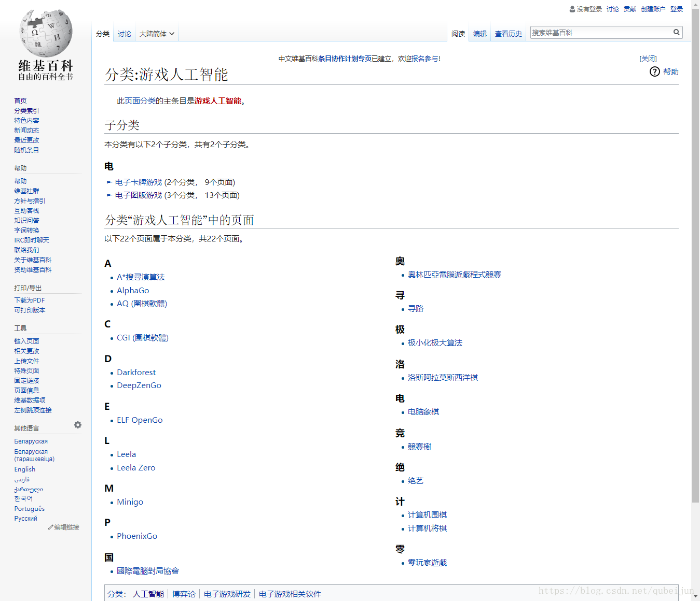The image size is (700, 601).
Task: Open 可打印版本 in the sidebar
Action: [30, 310]
